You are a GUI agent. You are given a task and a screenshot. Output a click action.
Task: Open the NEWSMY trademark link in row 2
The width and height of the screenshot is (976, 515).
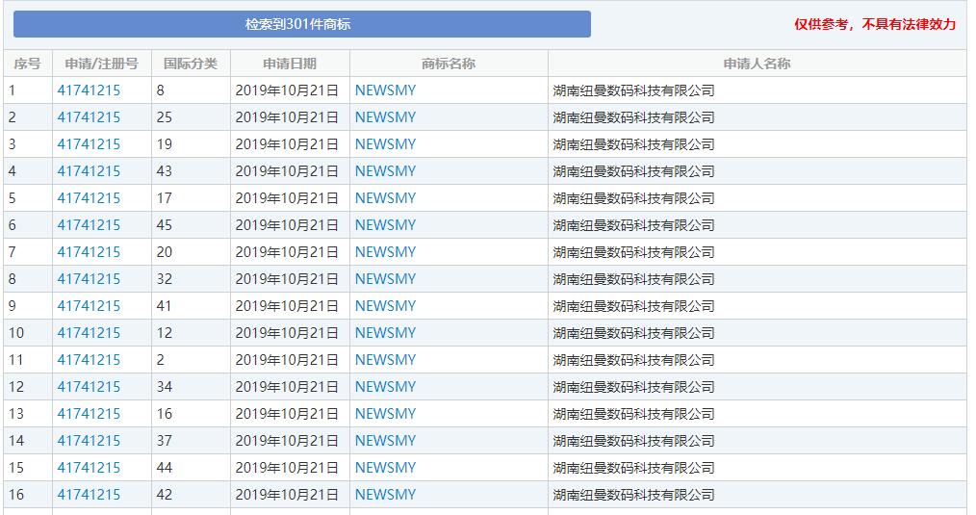point(385,117)
